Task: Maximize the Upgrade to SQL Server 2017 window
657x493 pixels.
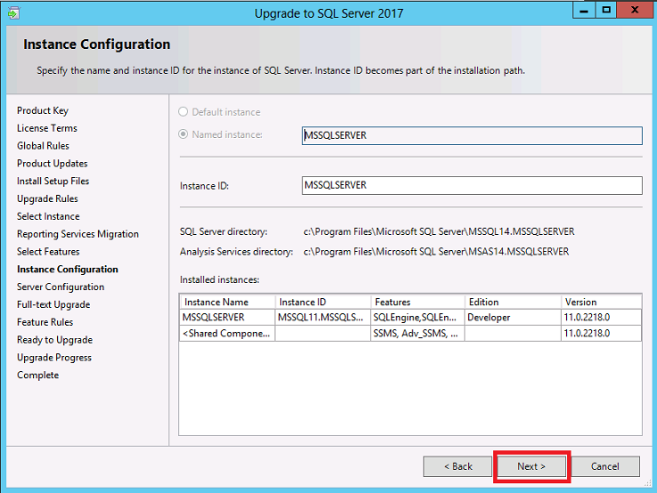Action: pos(606,11)
